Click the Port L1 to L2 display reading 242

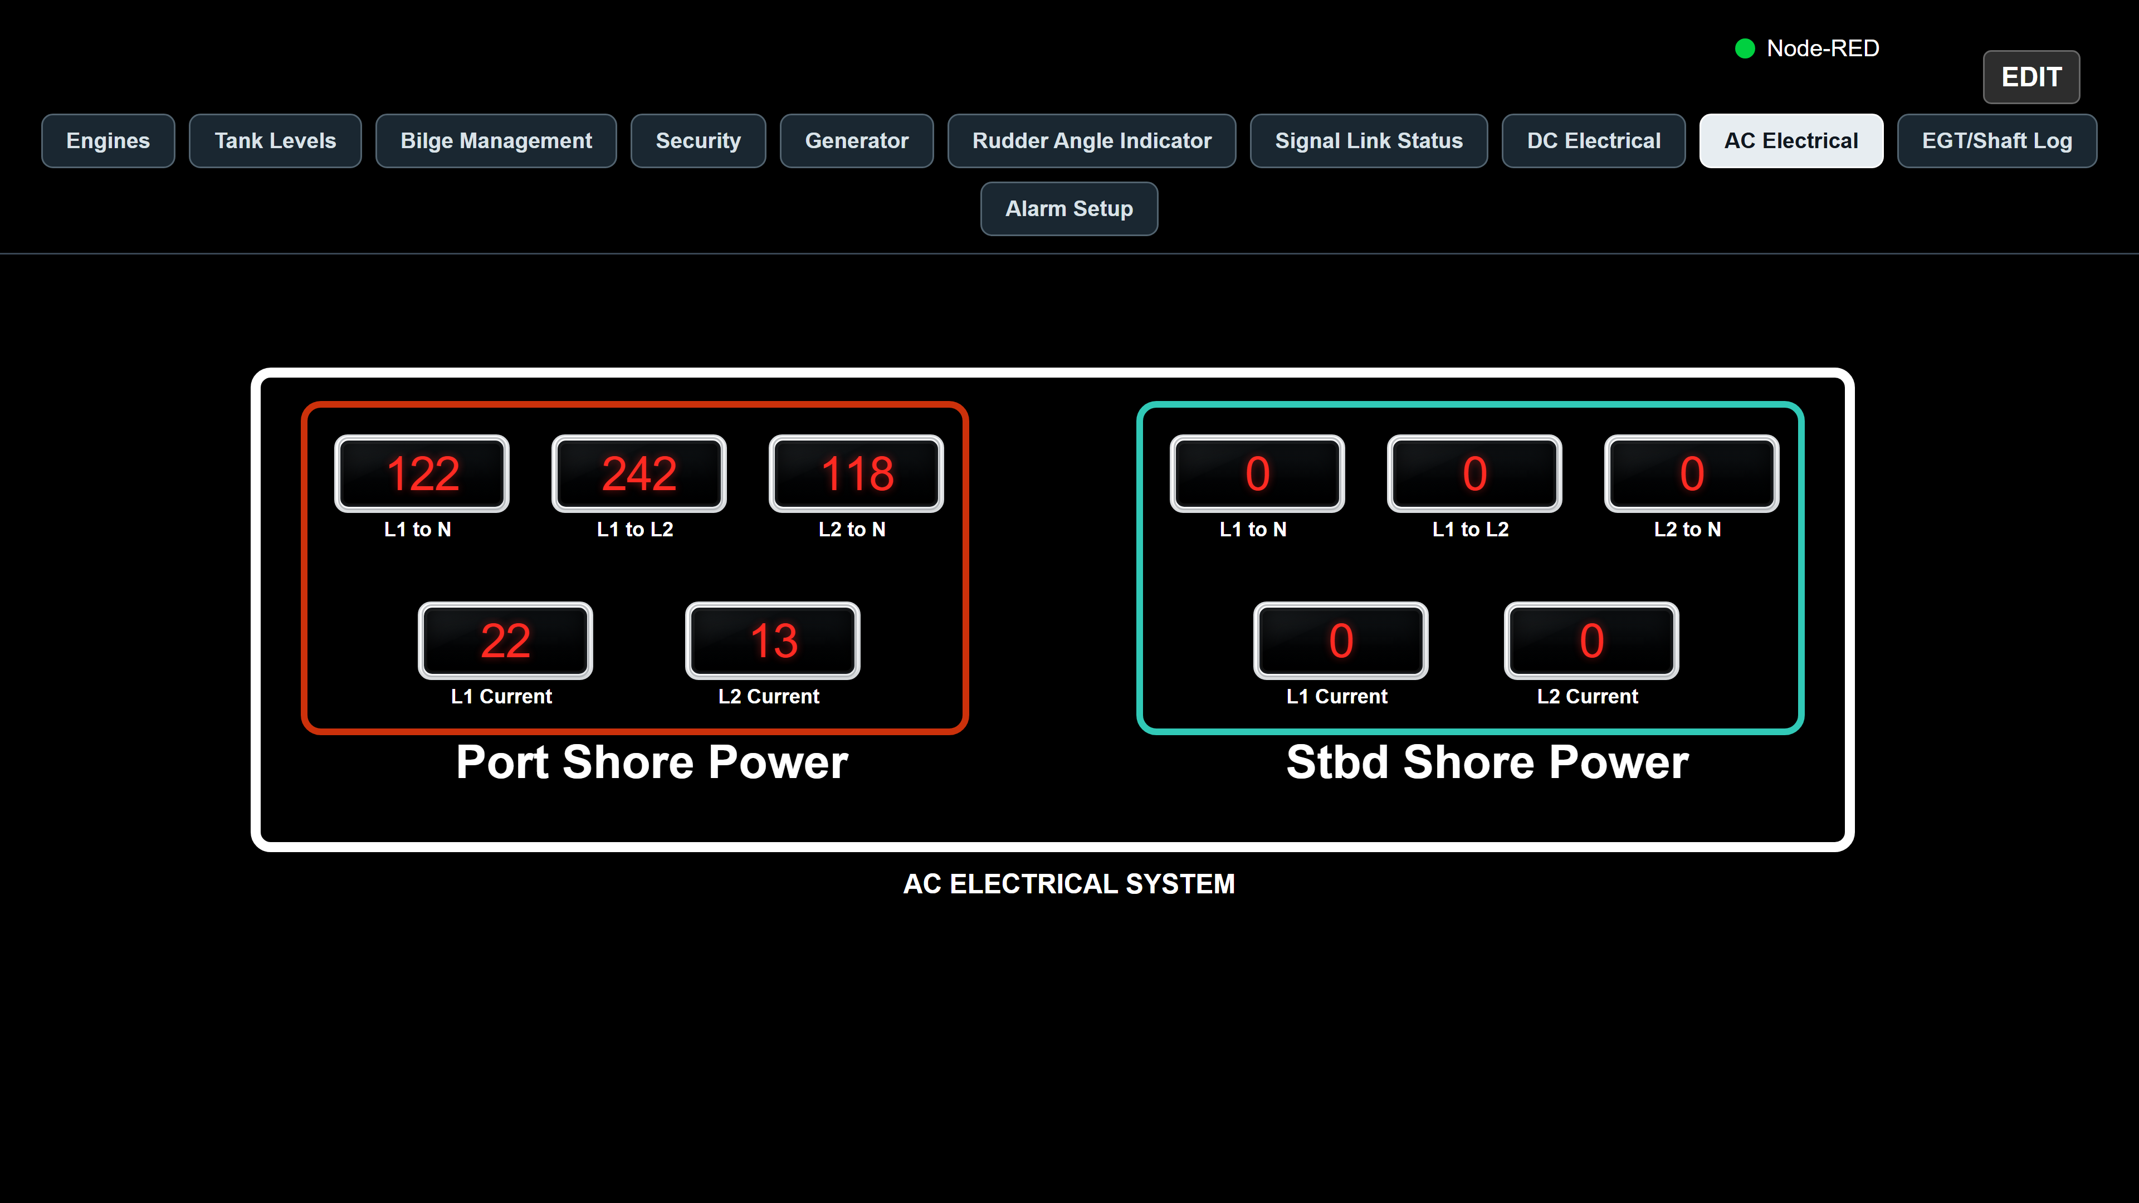click(x=638, y=473)
